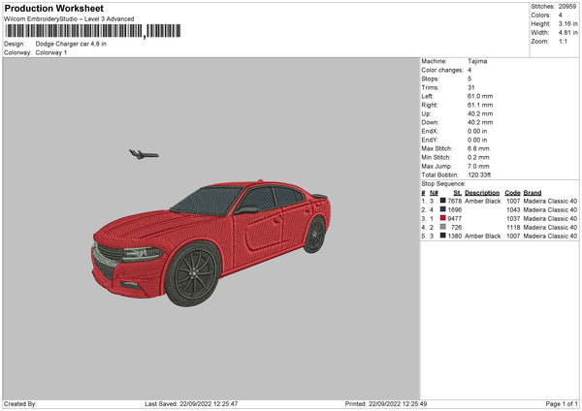
Task: Click the Production Worksheet title
Action: (53, 8)
